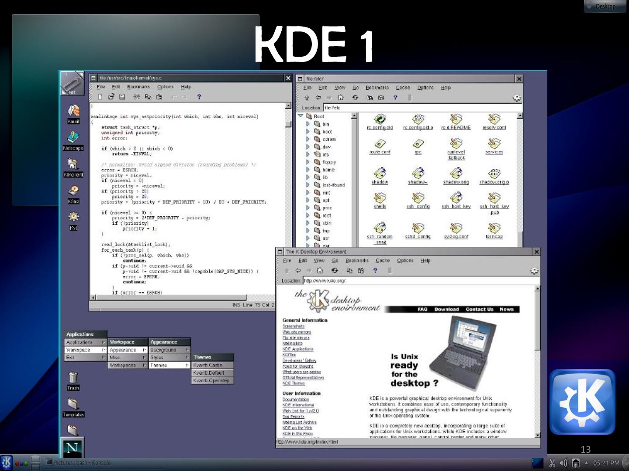The height and width of the screenshot is (471, 629).
Task: Open Bookmarks menu in sys.c editor
Action: click(138, 87)
